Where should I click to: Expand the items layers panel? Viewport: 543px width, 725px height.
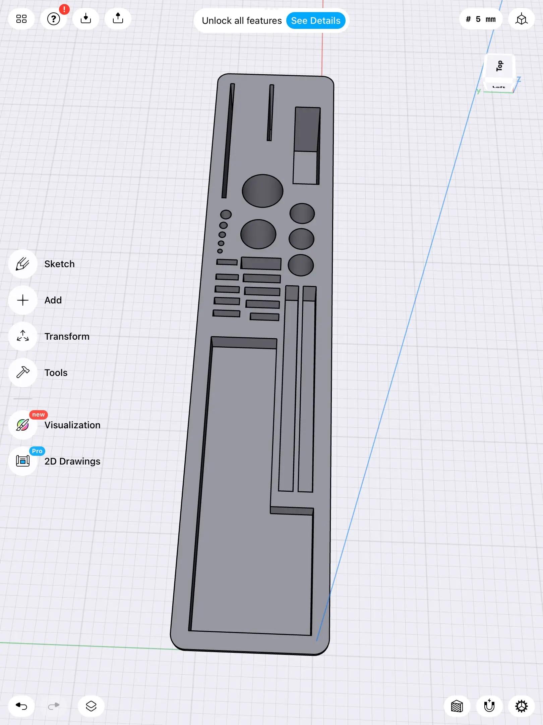click(91, 706)
